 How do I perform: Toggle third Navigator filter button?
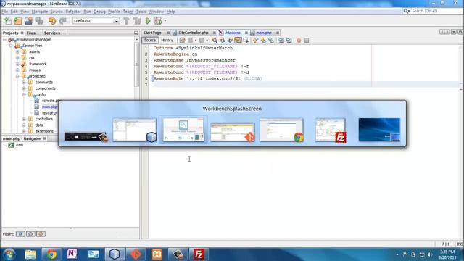point(41,234)
